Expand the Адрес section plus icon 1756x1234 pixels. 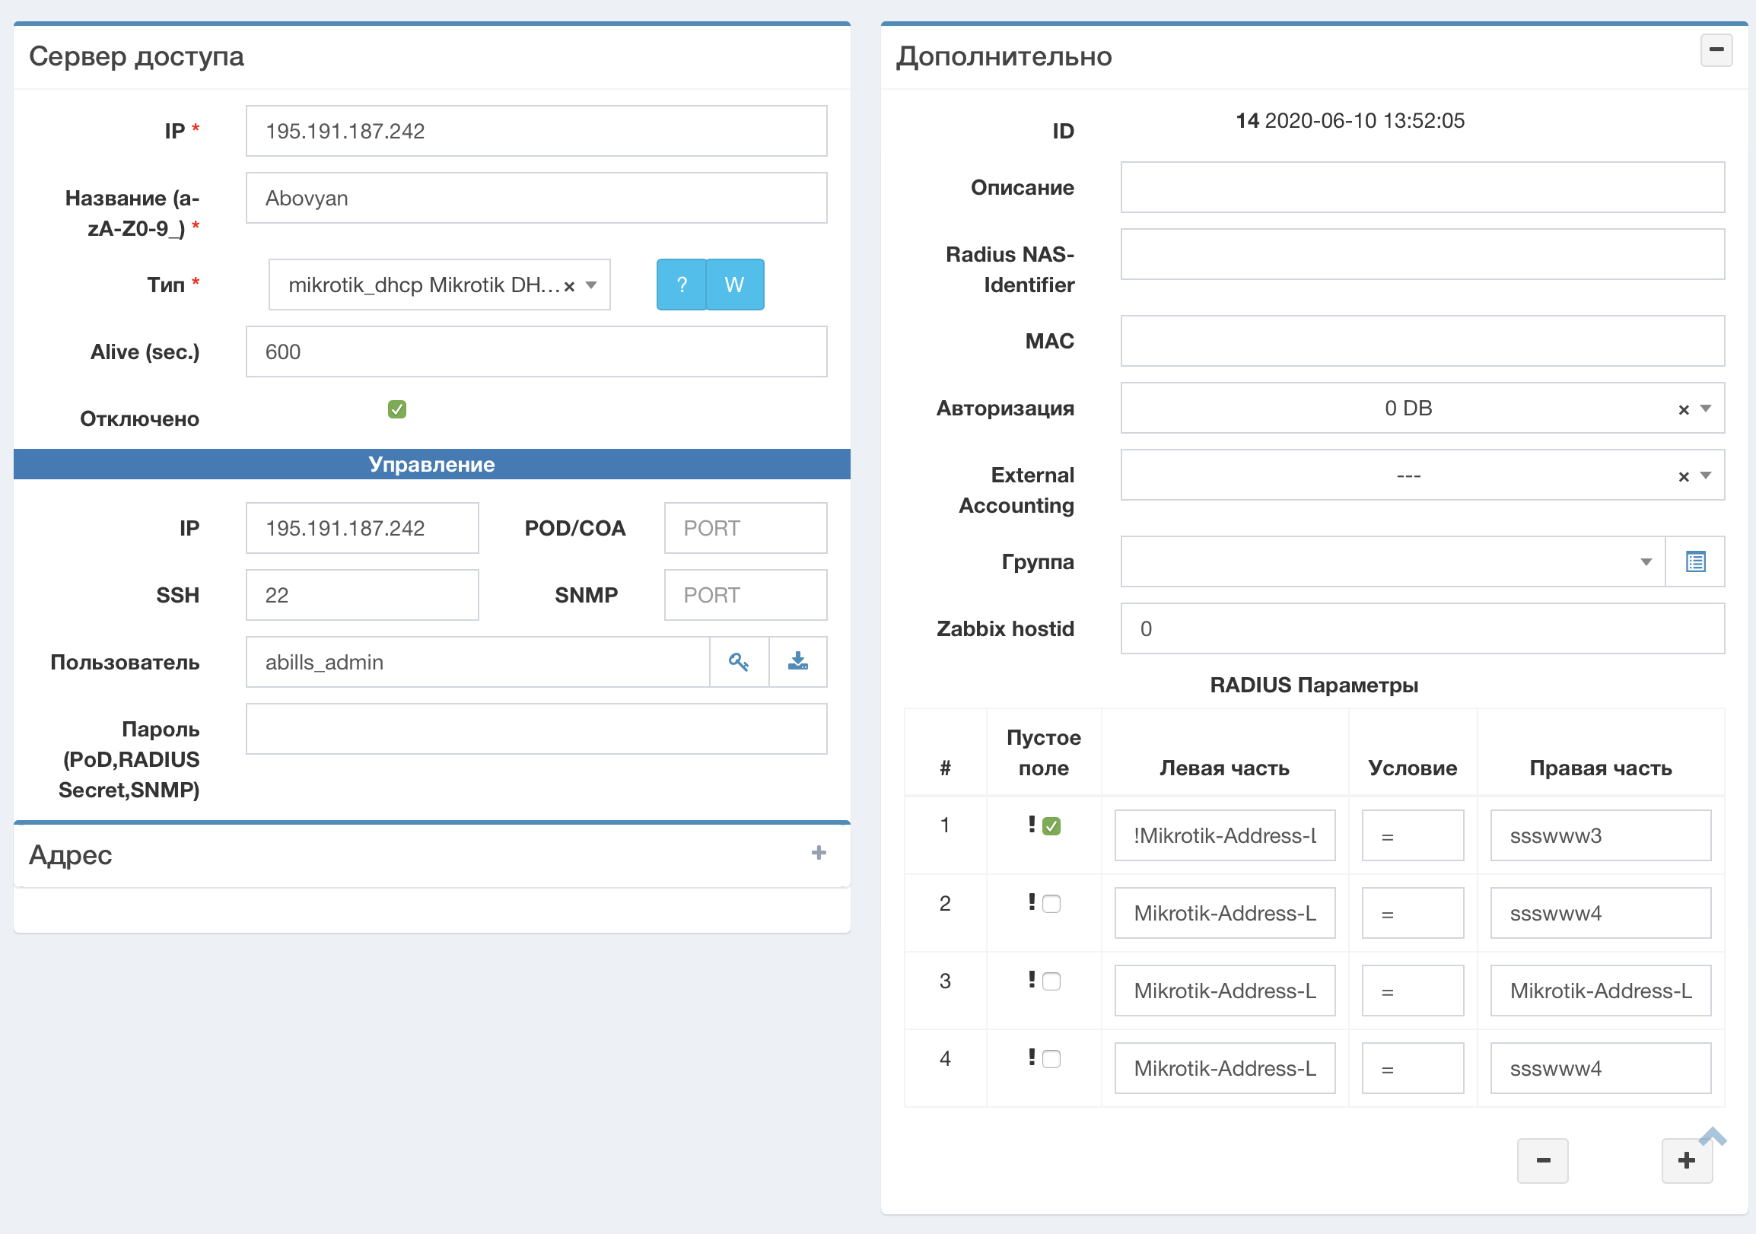pyautogui.click(x=819, y=854)
